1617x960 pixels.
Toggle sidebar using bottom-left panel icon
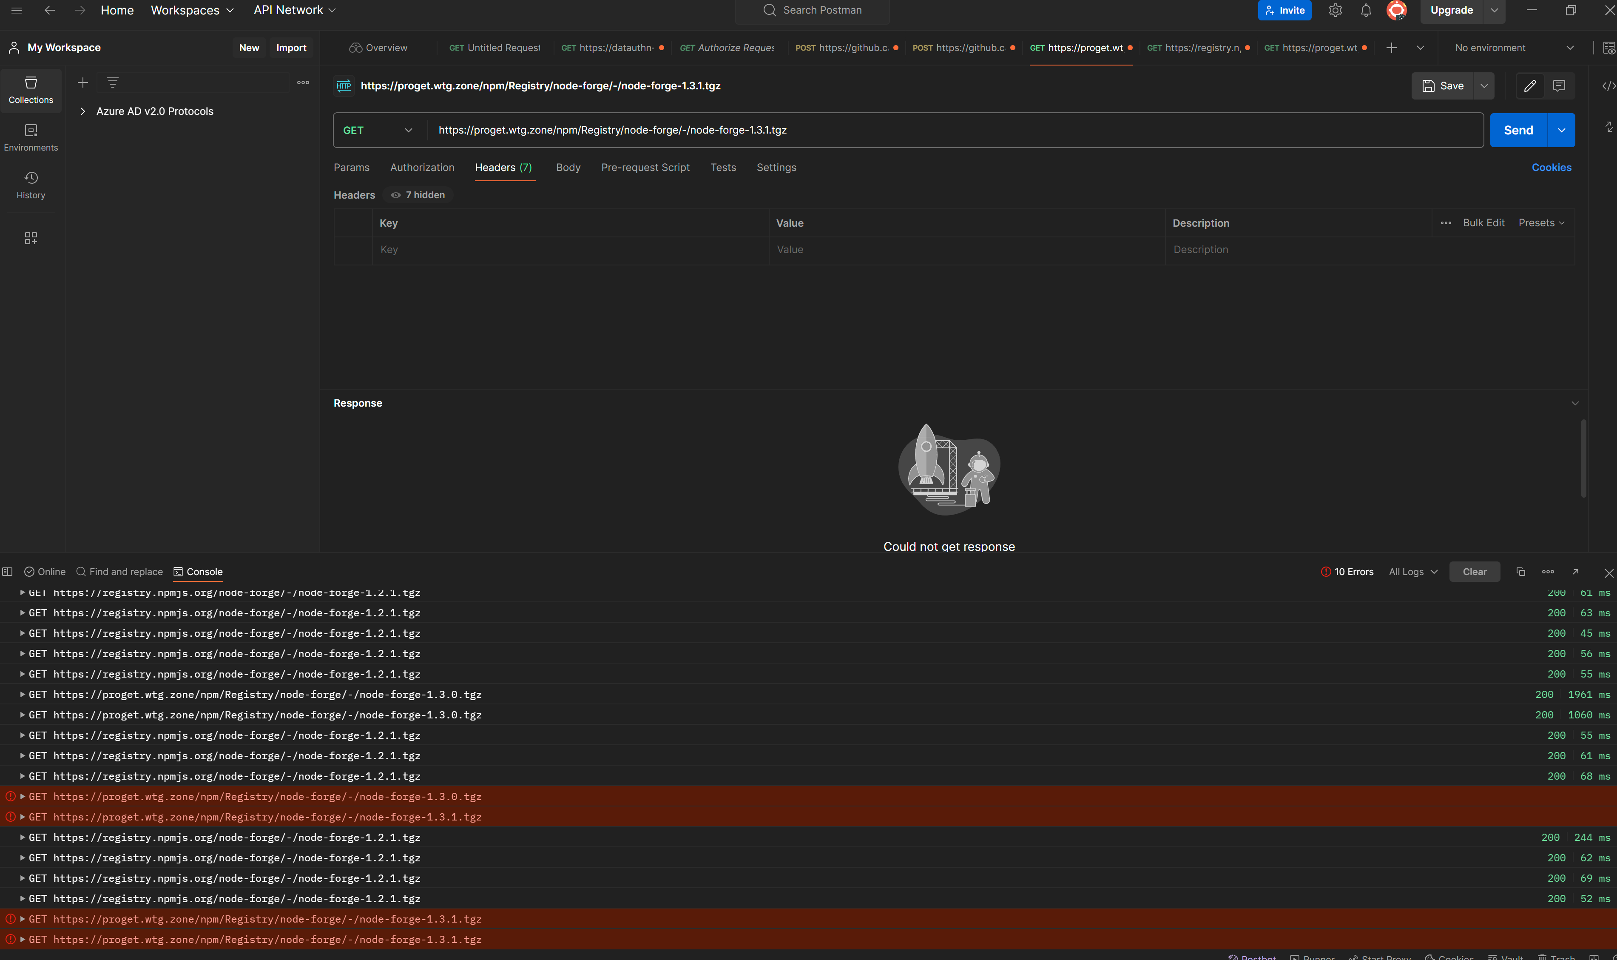point(7,572)
